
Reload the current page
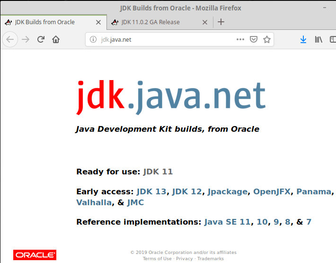click(41, 39)
